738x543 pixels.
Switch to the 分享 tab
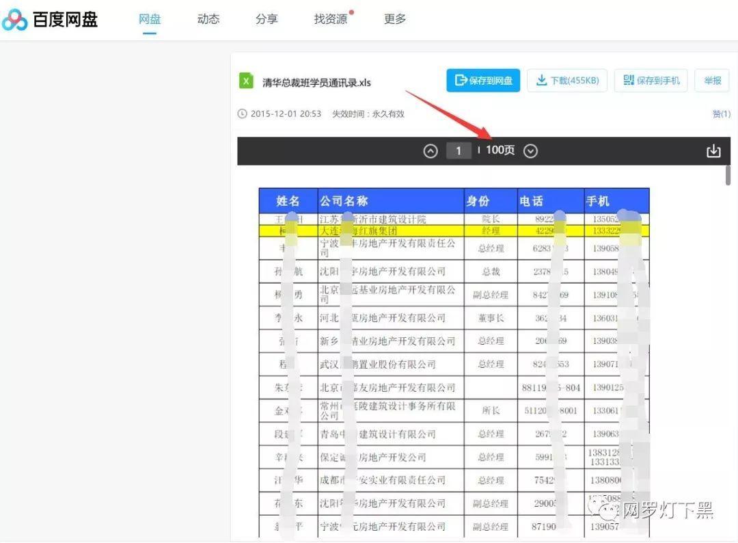(266, 19)
